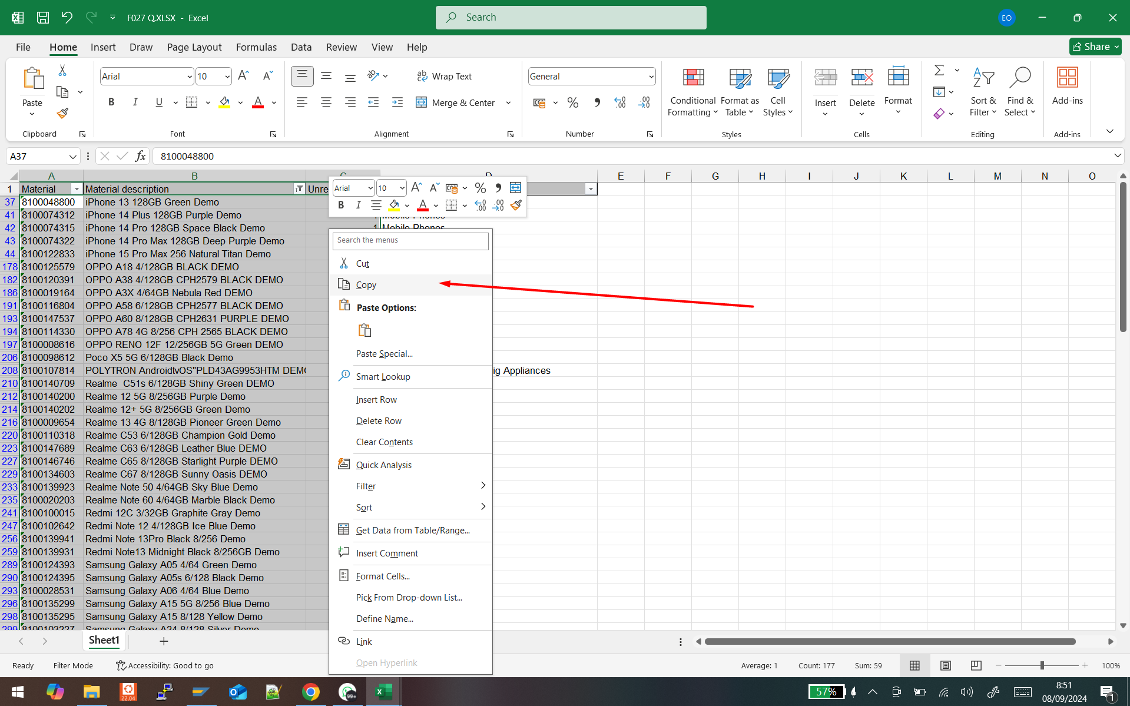Viewport: 1130px width, 706px height.
Task: Open the Material column filter dropdown
Action: [x=76, y=189]
